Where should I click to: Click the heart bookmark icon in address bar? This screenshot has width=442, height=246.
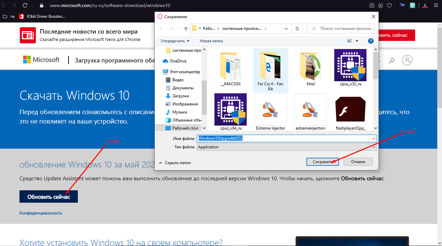pyautogui.click(x=389, y=6)
